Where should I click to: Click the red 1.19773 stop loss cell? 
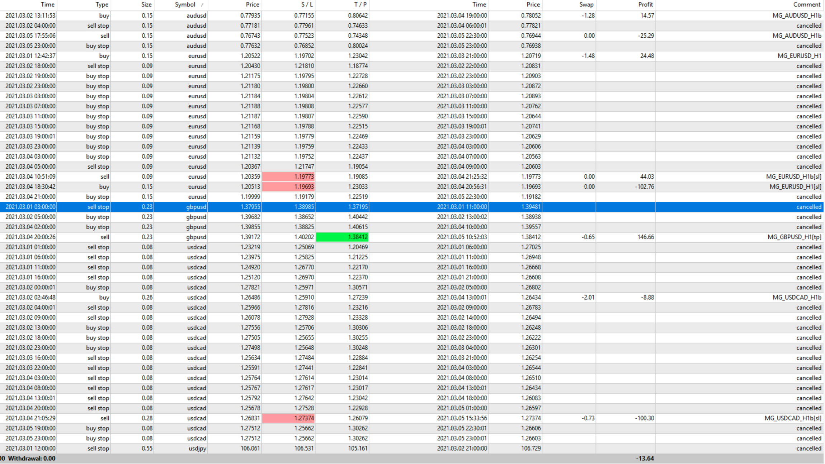point(289,177)
